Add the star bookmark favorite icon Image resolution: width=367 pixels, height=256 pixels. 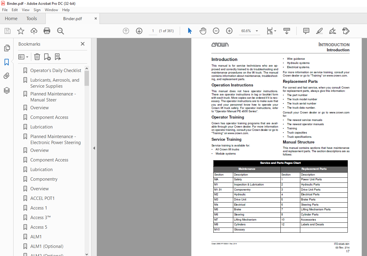coord(20,31)
